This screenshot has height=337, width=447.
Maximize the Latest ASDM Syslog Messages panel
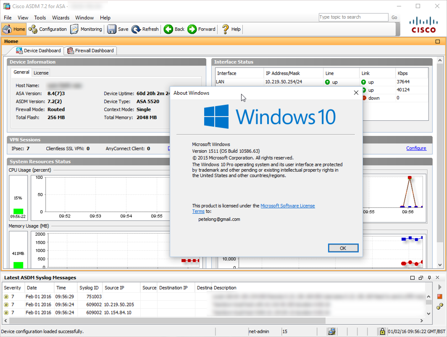click(412, 278)
